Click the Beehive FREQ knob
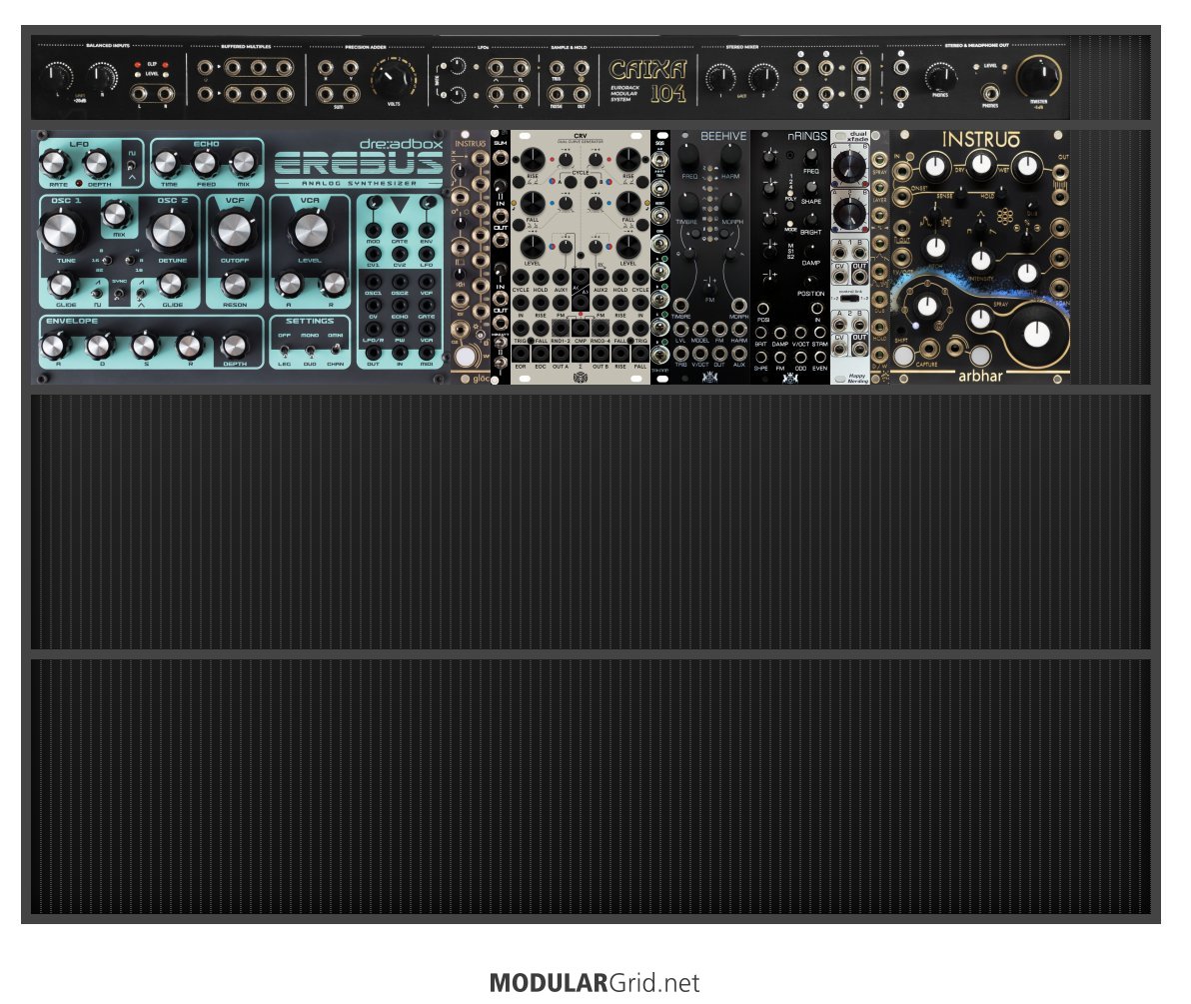 [688, 156]
